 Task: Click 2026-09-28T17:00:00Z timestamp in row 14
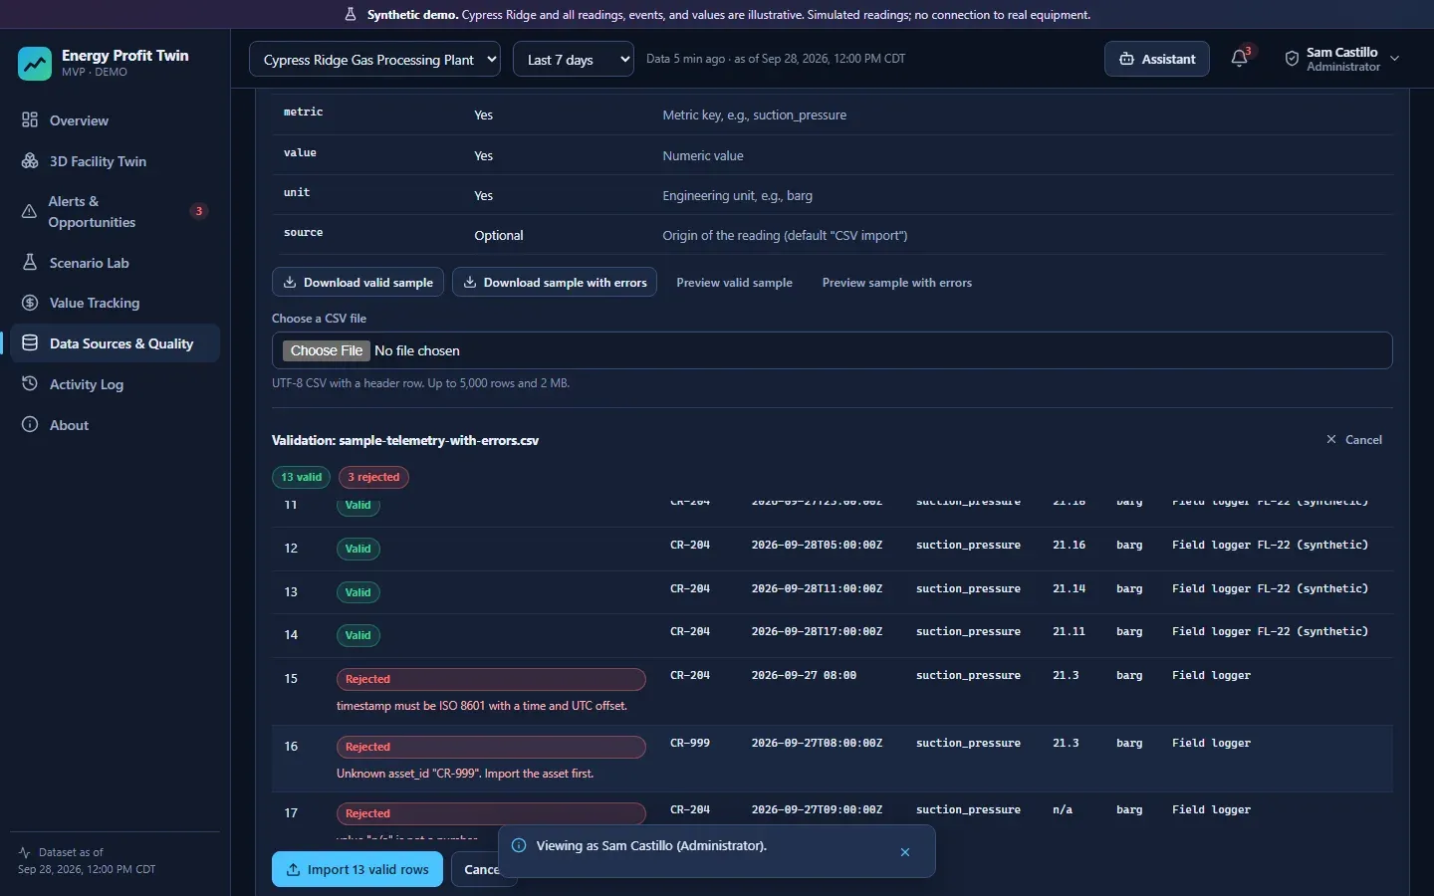[x=817, y=631]
